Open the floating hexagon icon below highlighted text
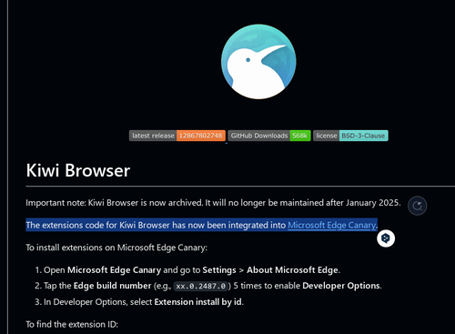This screenshot has width=455, height=334. [x=386, y=238]
